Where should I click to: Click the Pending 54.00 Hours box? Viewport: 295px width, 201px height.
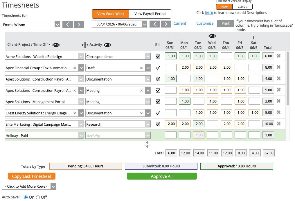pos(86,166)
